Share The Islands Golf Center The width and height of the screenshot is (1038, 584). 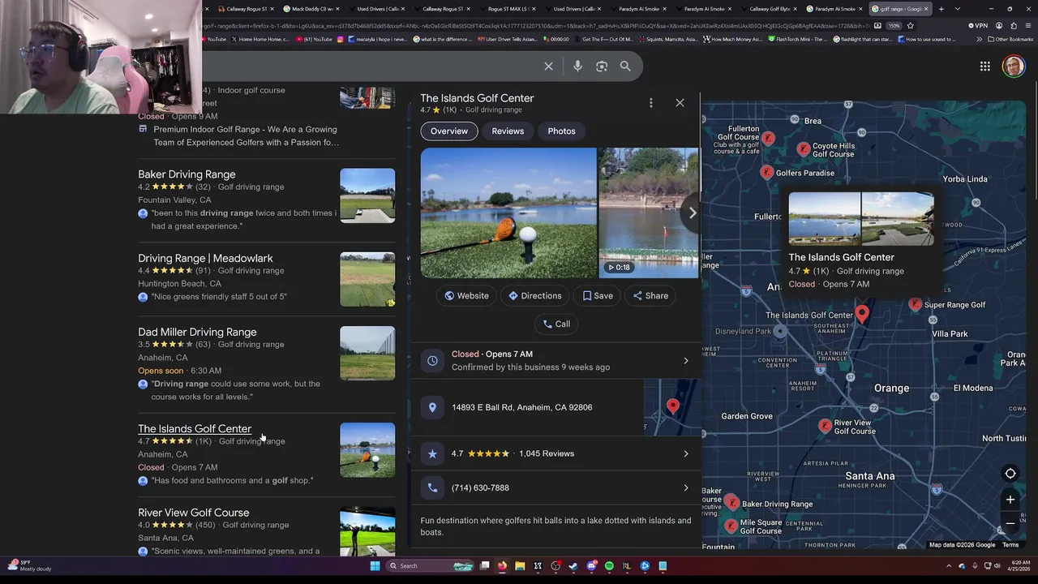[650, 296]
